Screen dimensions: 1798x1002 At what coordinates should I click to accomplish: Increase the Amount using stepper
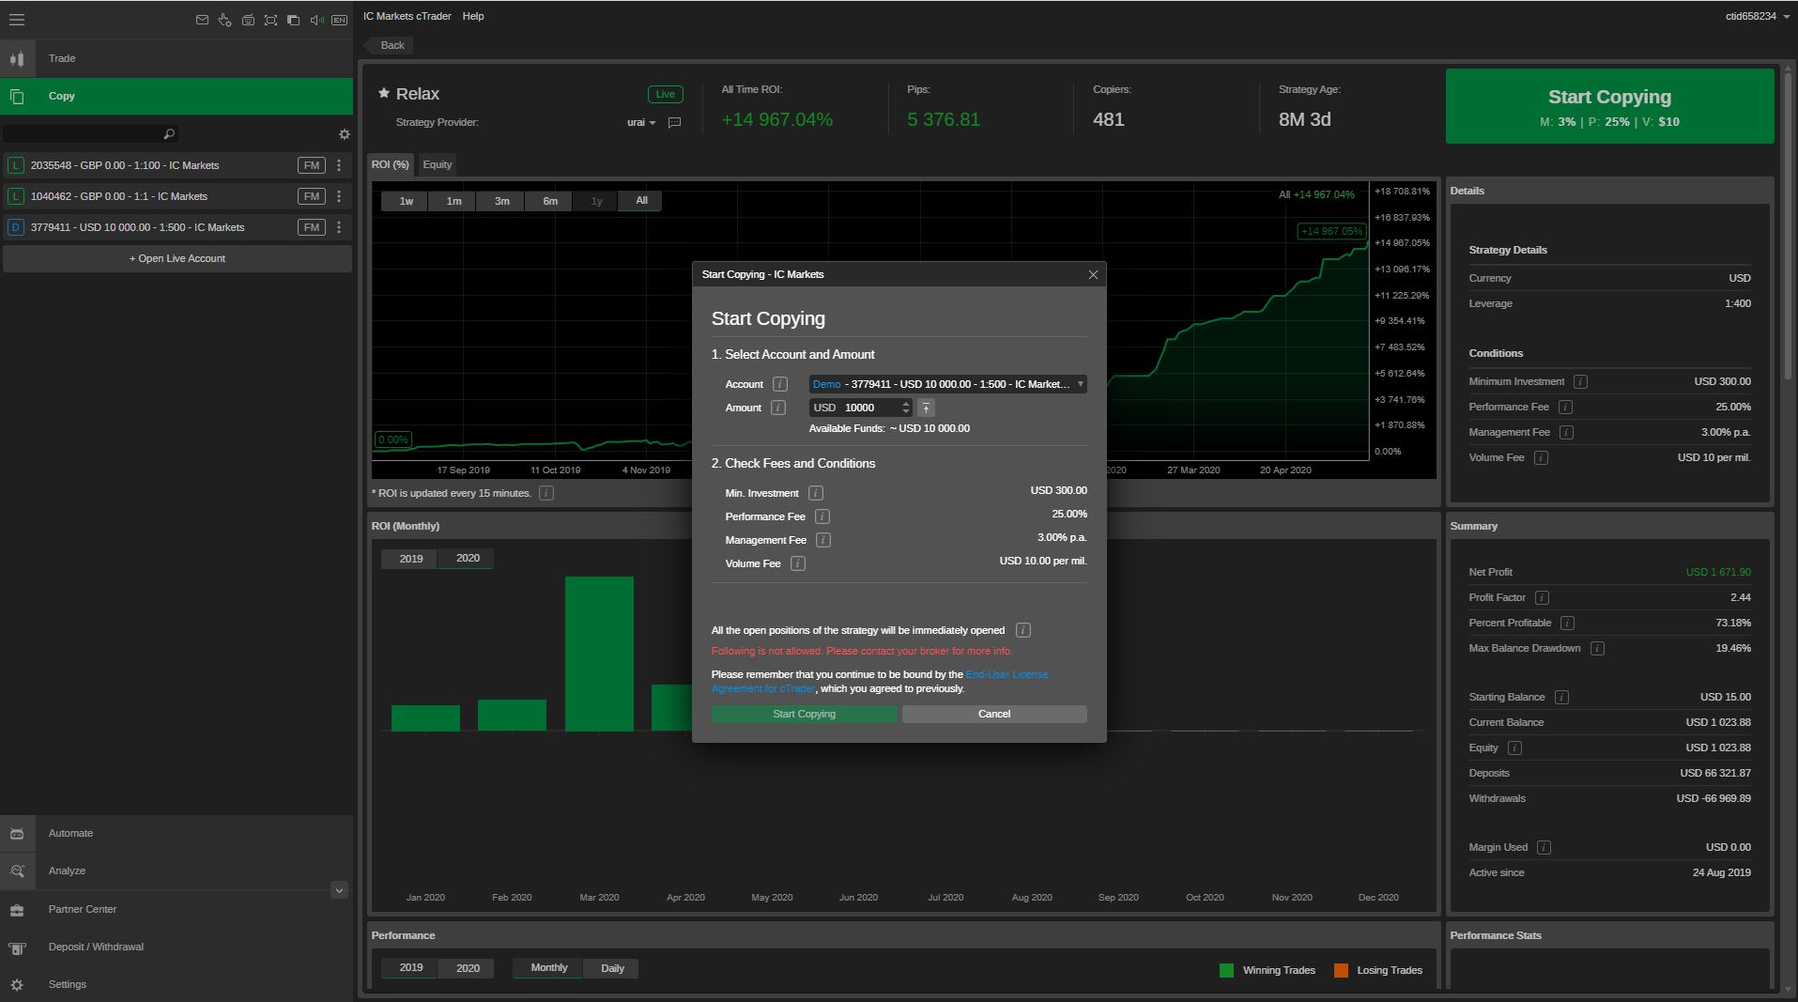coord(906,404)
